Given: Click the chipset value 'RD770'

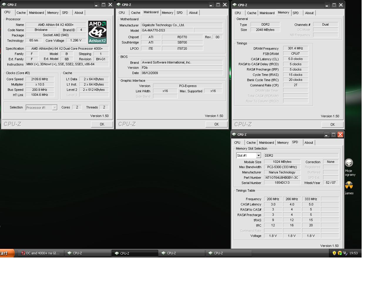Looking at the screenshot, I should pos(182,37).
